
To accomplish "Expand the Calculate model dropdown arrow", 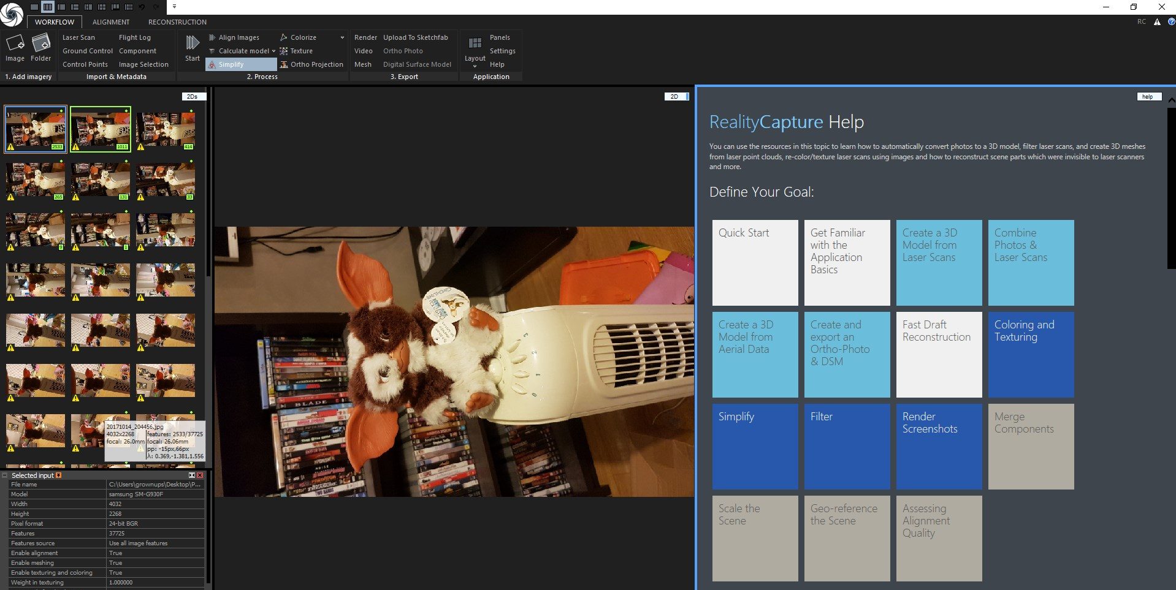I will click(x=273, y=51).
